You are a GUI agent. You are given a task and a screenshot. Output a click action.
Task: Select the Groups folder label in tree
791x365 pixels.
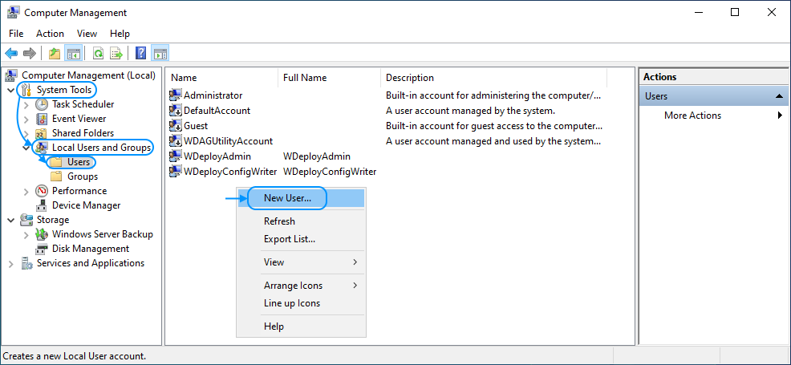83,176
